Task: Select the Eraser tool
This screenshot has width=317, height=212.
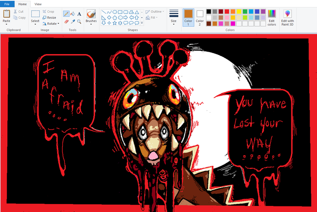Action: coord(66,21)
